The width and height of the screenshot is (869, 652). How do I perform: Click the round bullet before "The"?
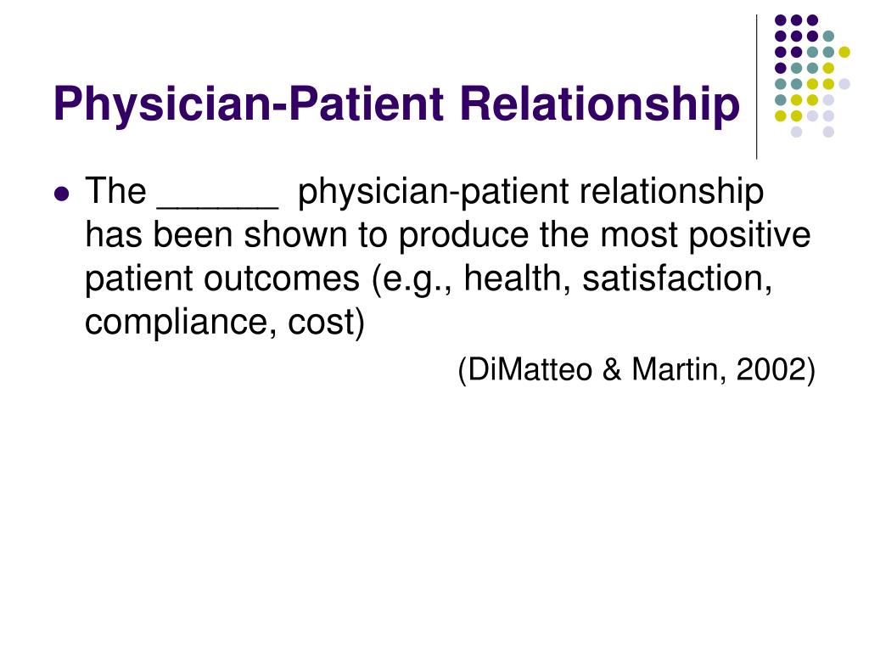pyautogui.click(x=62, y=194)
